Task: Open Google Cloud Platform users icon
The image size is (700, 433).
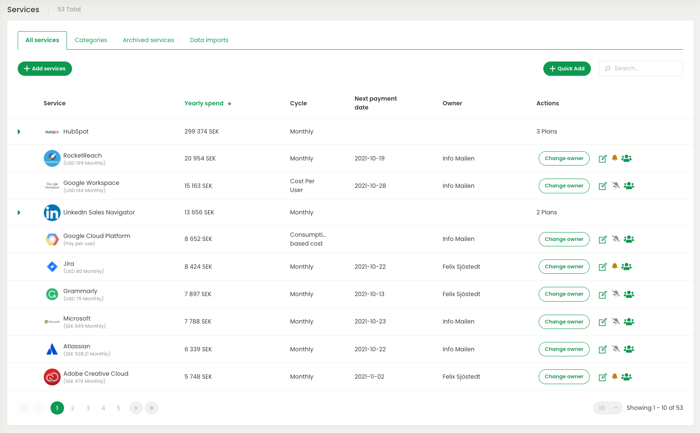Action: 629,239
